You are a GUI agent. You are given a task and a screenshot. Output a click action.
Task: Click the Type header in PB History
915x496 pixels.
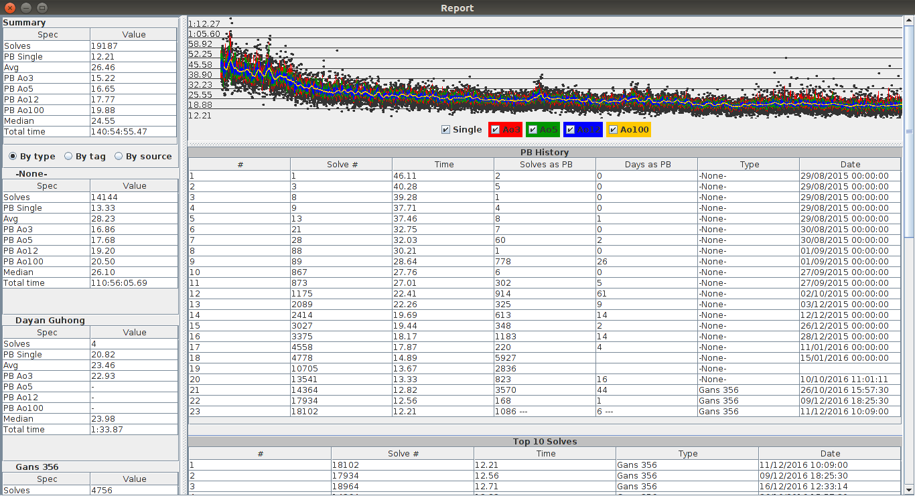[x=748, y=164]
